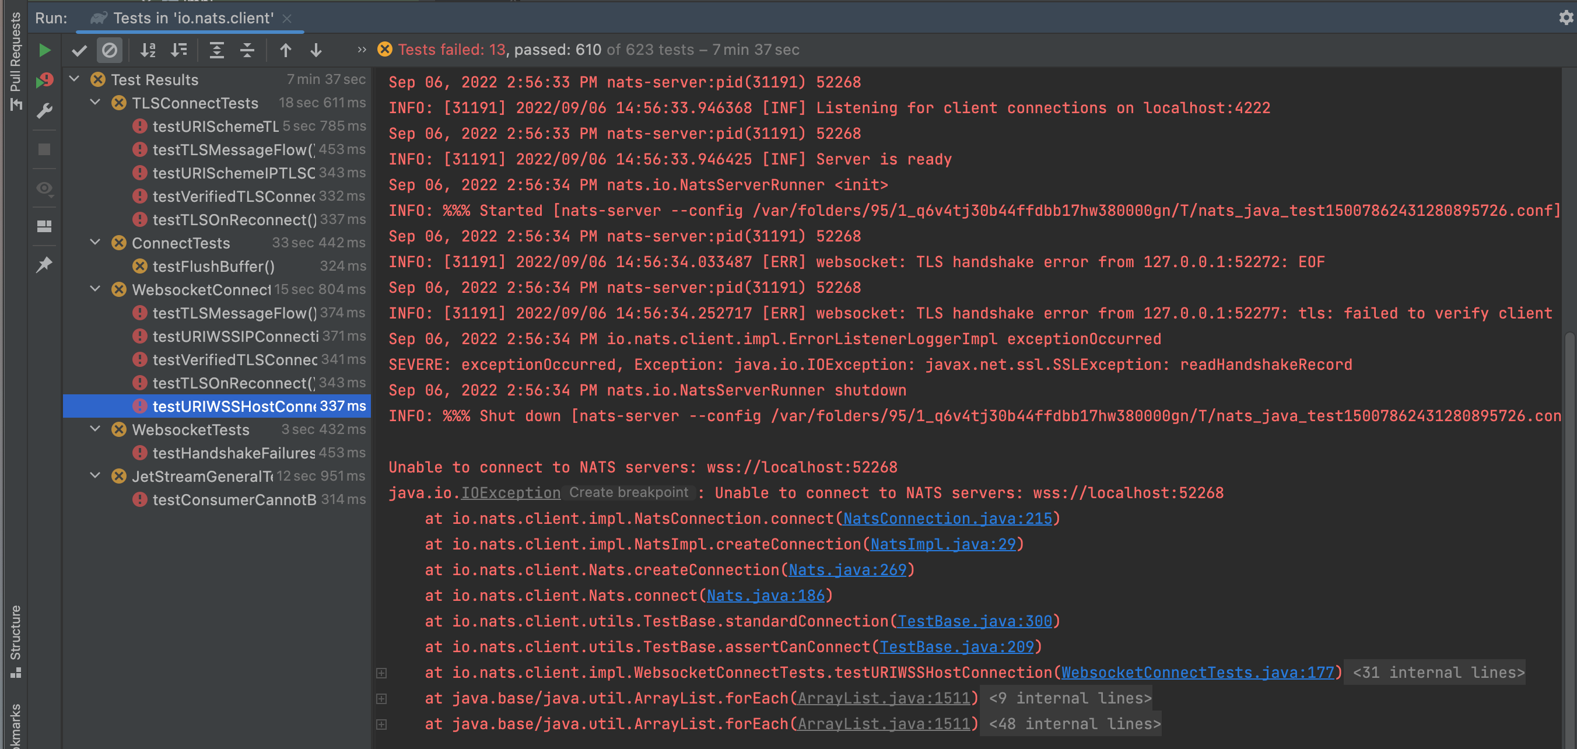Sort tests by duration
The height and width of the screenshot is (749, 1577).
point(179,50)
